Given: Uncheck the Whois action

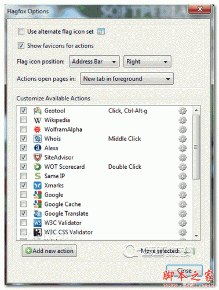Looking at the screenshot, I should (x=24, y=139).
